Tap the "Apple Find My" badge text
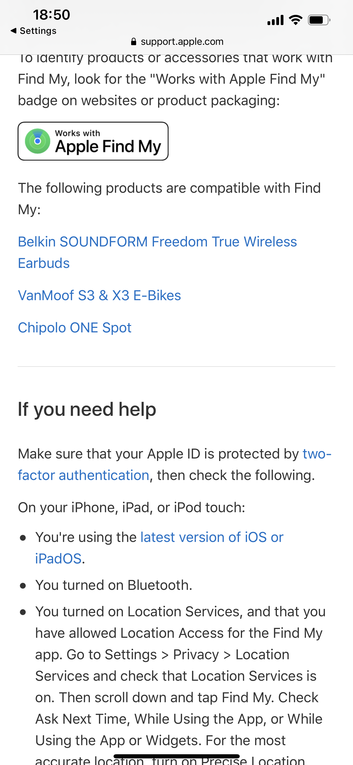Image resolution: width=353 pixels, height=765 pixels. point(108,146)
